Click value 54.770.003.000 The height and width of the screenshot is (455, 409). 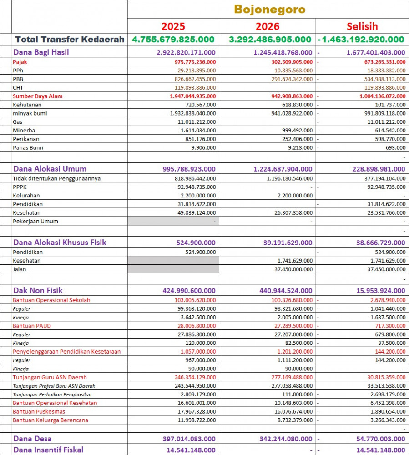pyautogui.click(x=381, y=439)
